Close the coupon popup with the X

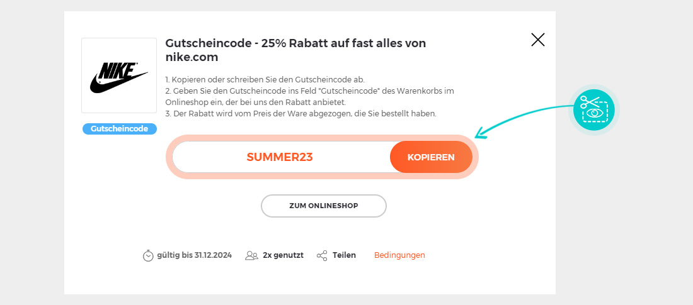pos(537,40)
